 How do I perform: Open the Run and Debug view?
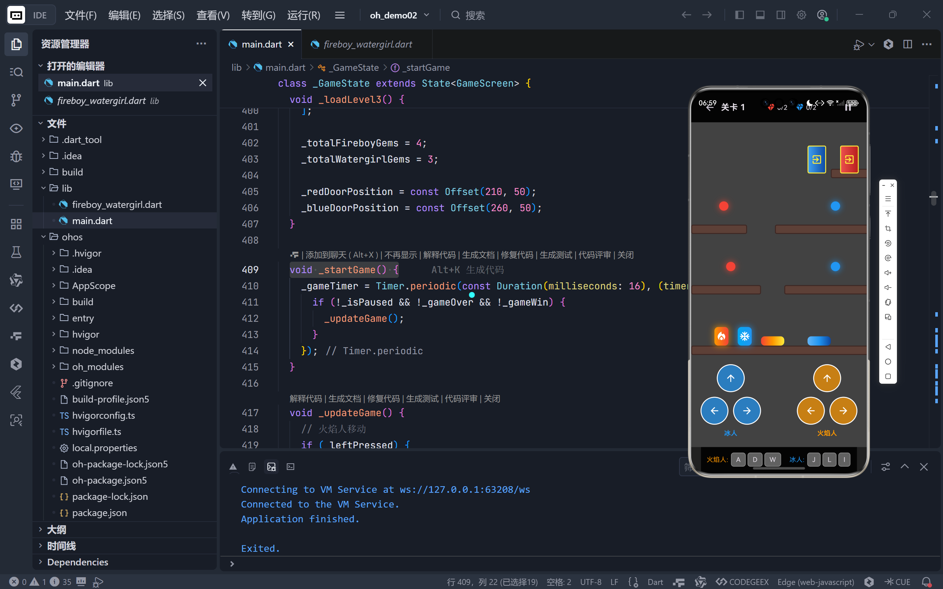[16, 157]
